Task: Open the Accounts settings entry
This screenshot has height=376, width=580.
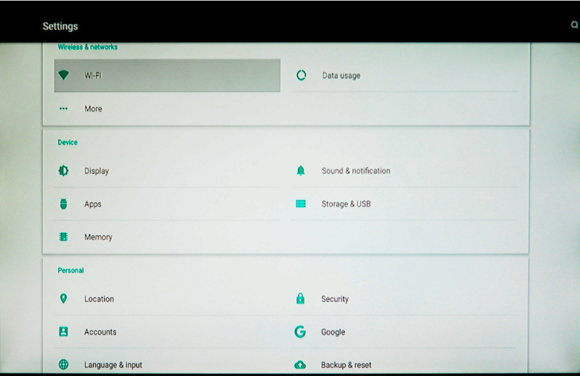Action: [100, 332]
